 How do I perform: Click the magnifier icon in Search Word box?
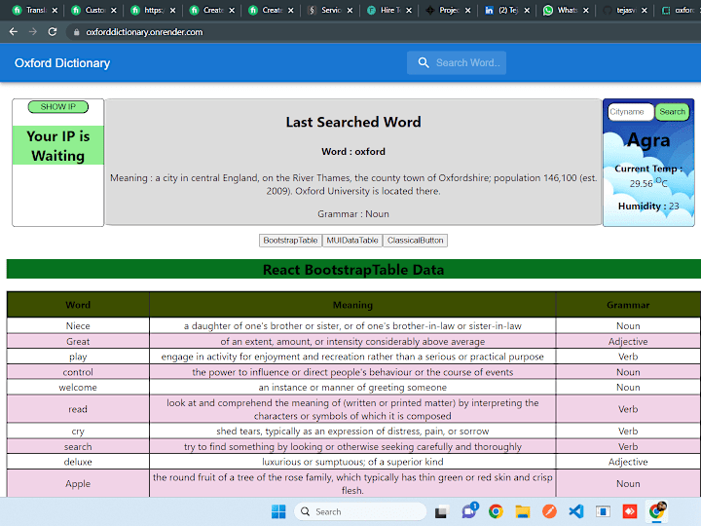point(423,62)
